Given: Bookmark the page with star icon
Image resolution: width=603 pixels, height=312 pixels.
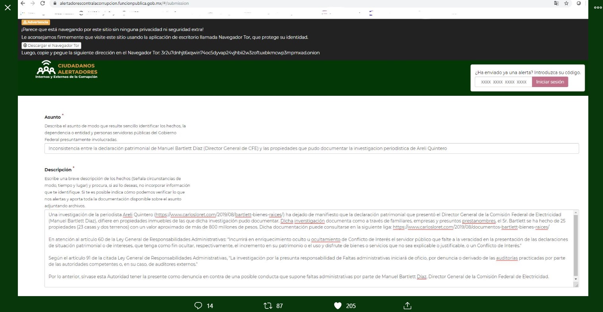Looking at the screenshot, I should [x=566, y=3].
